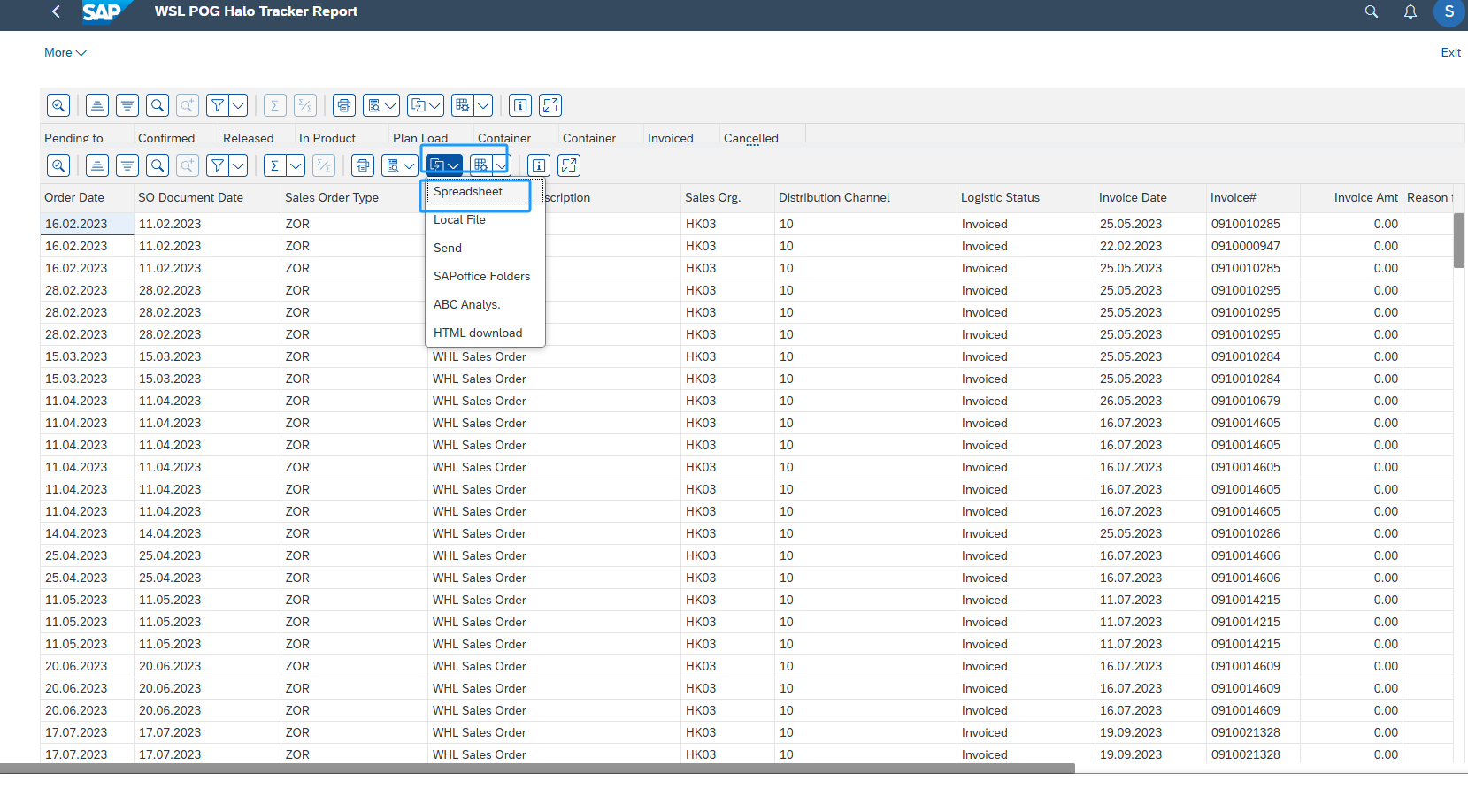Open the notifications bell
Viewport: 1468px width, 796px height.
[x=1410, y=11]
